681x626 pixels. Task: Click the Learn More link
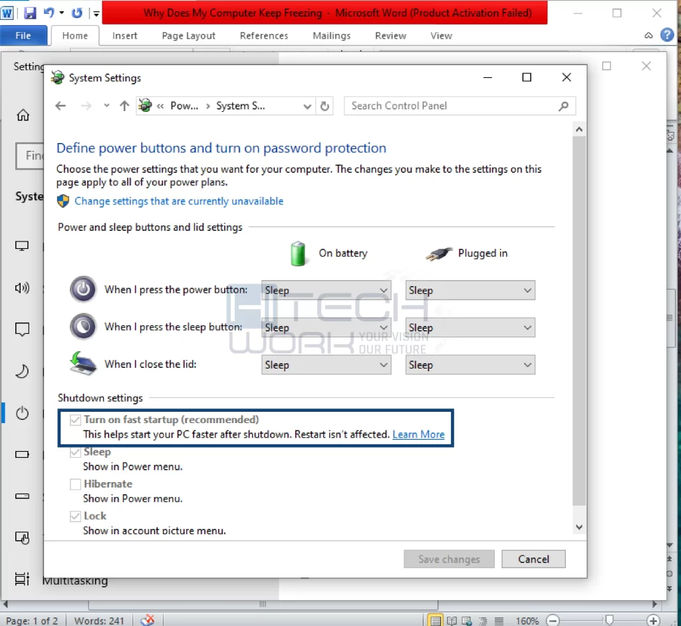coord(418,434)
